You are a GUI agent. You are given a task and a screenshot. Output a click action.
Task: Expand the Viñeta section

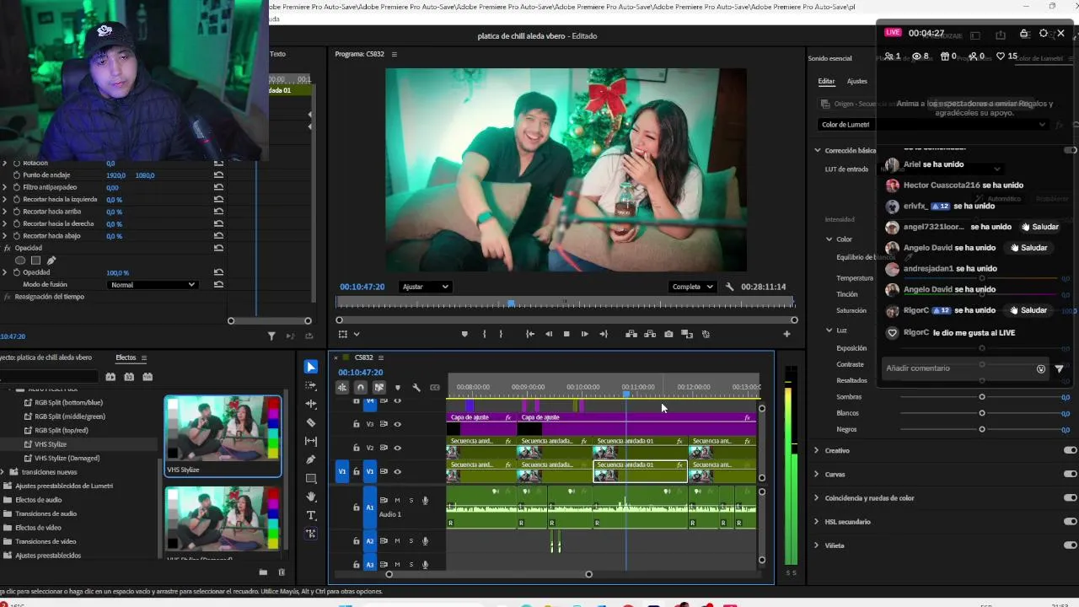pos(817,545)
